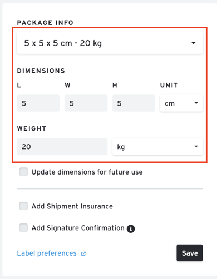Open the 5 x 5 x 5 cm package dropdown
Image resolution: width=217 pixels, height=279 pixels.
click(110, 43)
